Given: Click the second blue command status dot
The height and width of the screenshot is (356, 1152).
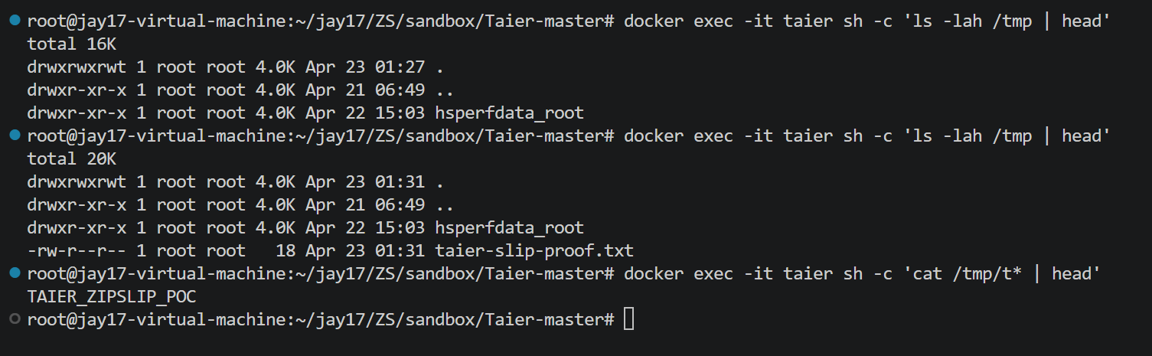Looking at the screenshot, I should coord(15,136).
